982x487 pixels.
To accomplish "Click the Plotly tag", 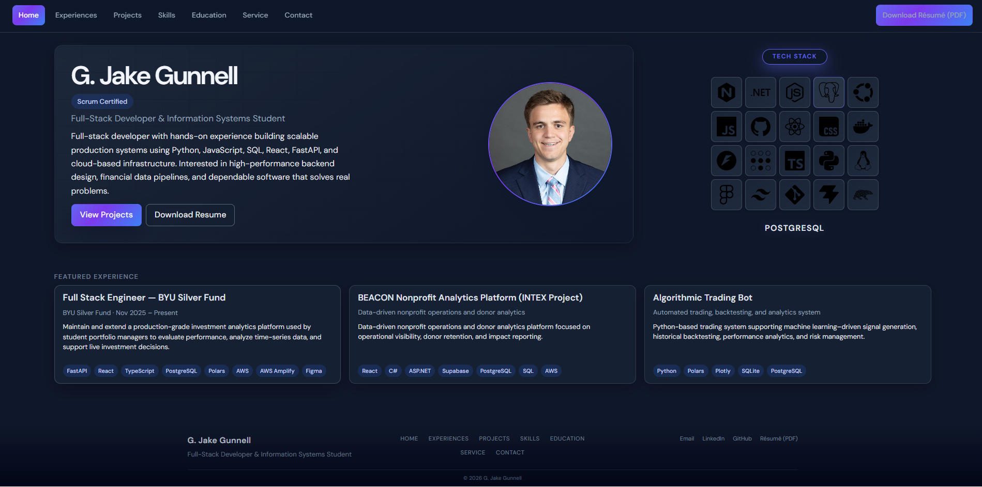I will (723, 371).
